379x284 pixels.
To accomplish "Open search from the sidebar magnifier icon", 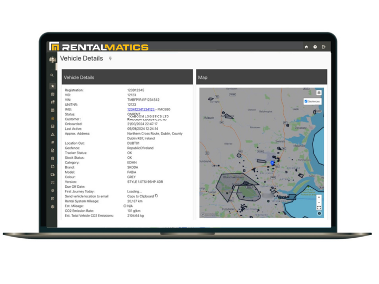I will pyautogui.click(x=52, y=76).
